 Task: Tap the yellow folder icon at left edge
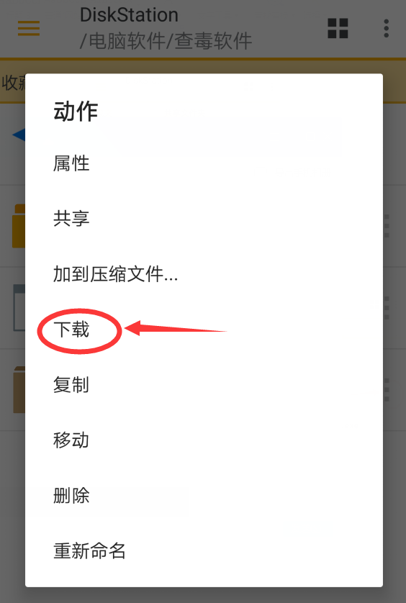pos(19,226)
